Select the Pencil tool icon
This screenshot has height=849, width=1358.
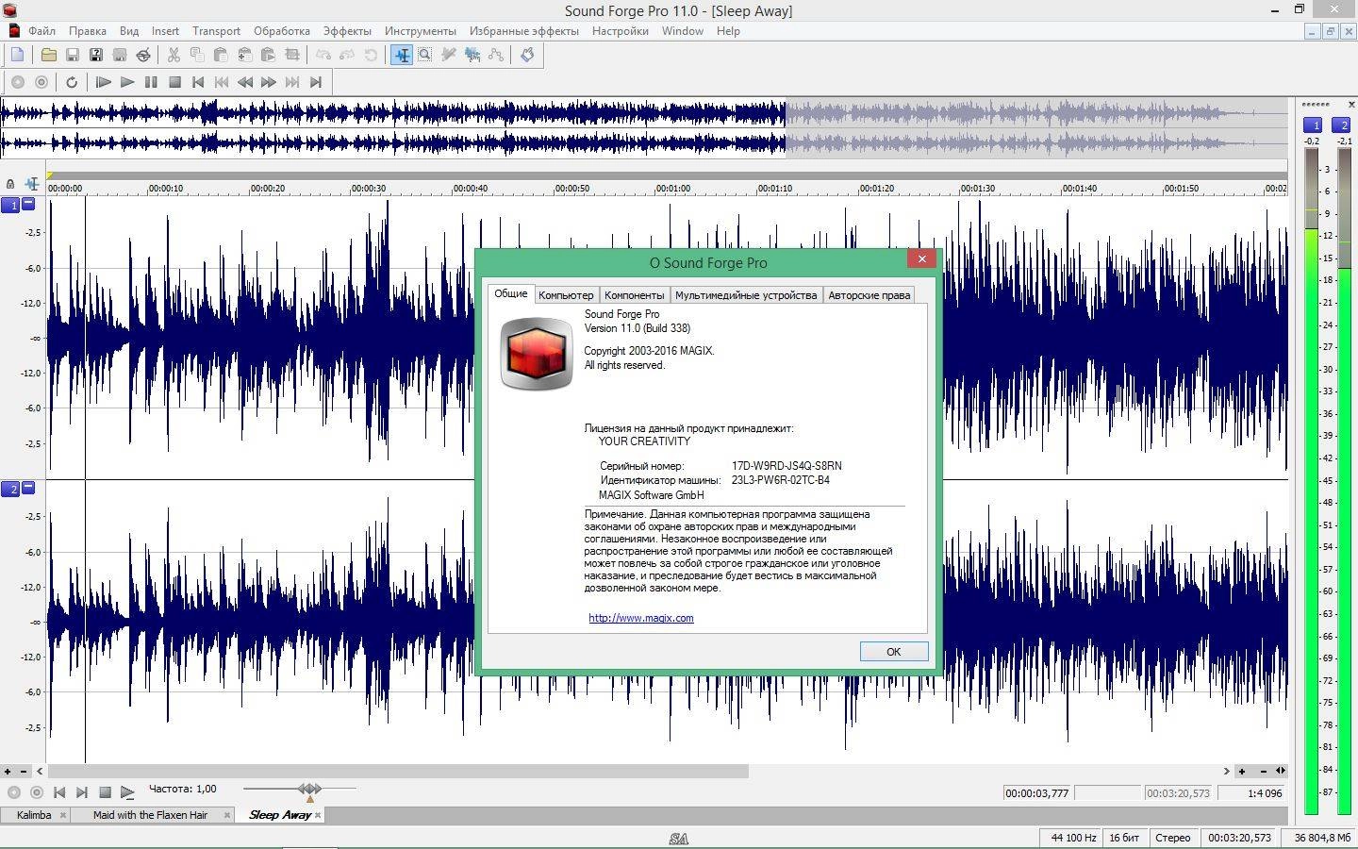(449, 55)
